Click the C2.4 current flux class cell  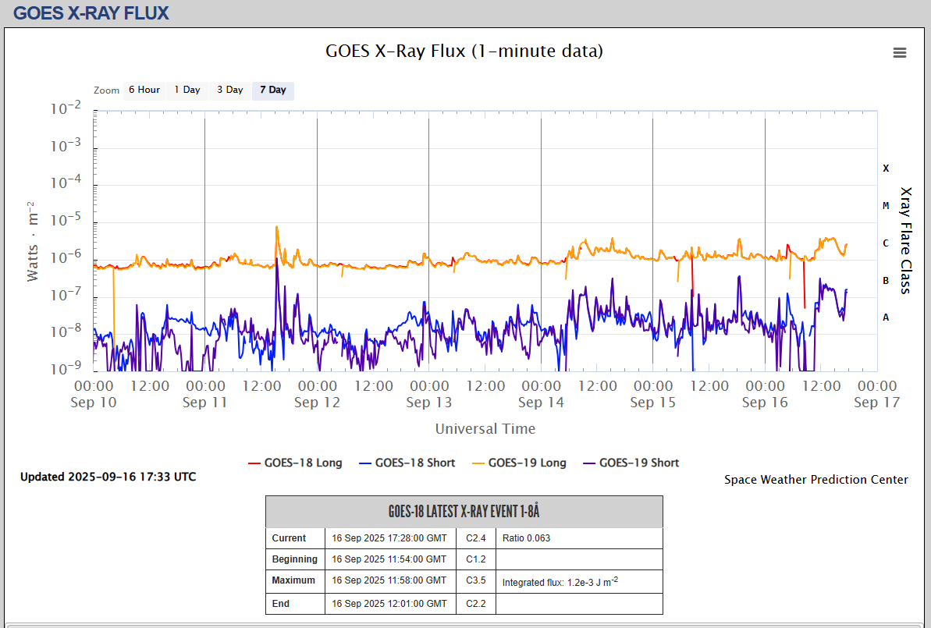(x=475, y=538)
